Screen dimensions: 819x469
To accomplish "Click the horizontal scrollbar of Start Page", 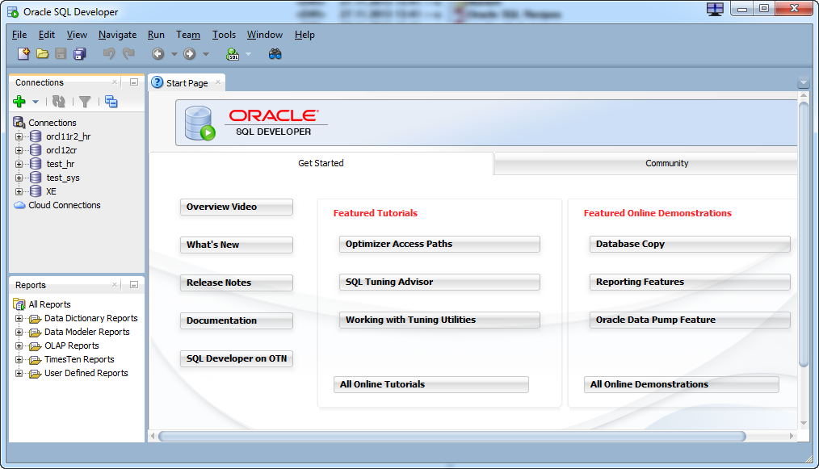I will [451, 436].
